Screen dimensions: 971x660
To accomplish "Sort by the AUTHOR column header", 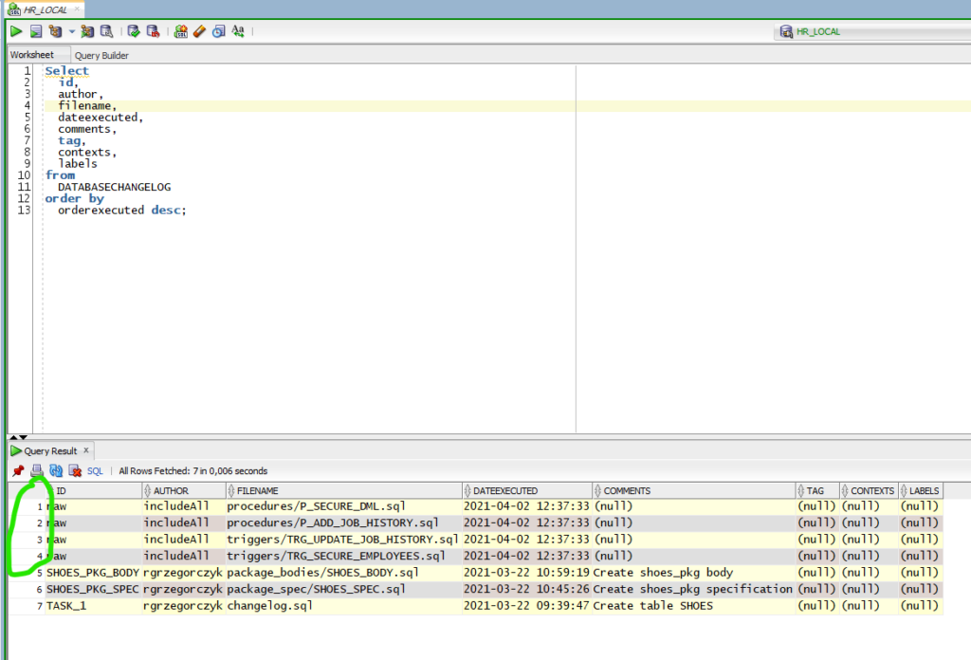I will click(184, 490).
